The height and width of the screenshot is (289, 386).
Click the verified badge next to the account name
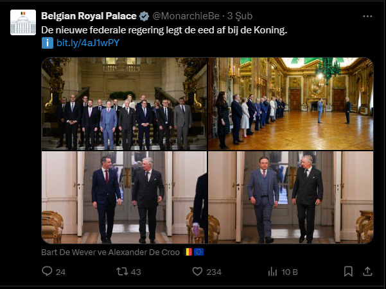(143, 15)
